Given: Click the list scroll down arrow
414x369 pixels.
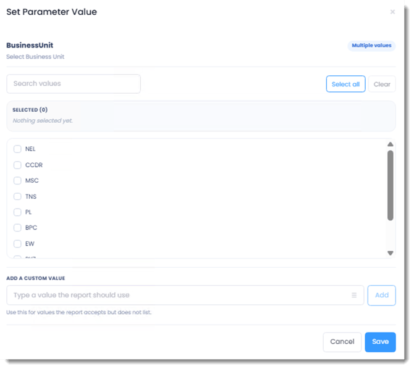Looking at the screenshot, I should [391, 253].
